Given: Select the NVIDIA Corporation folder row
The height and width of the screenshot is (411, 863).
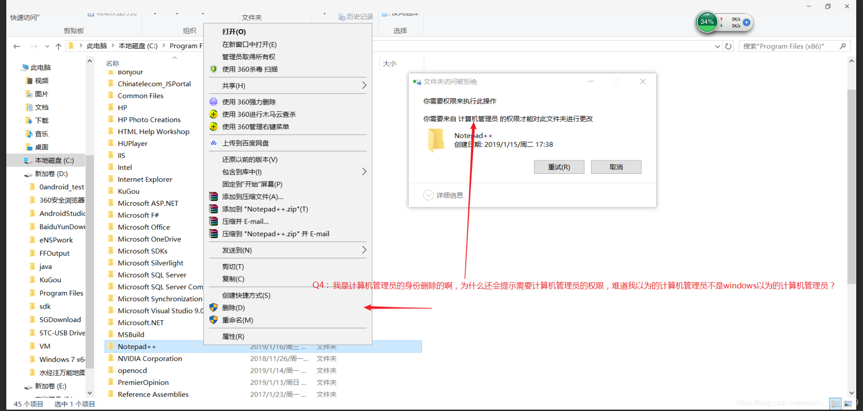Looking at the screenshot, I should coord(263,358).
